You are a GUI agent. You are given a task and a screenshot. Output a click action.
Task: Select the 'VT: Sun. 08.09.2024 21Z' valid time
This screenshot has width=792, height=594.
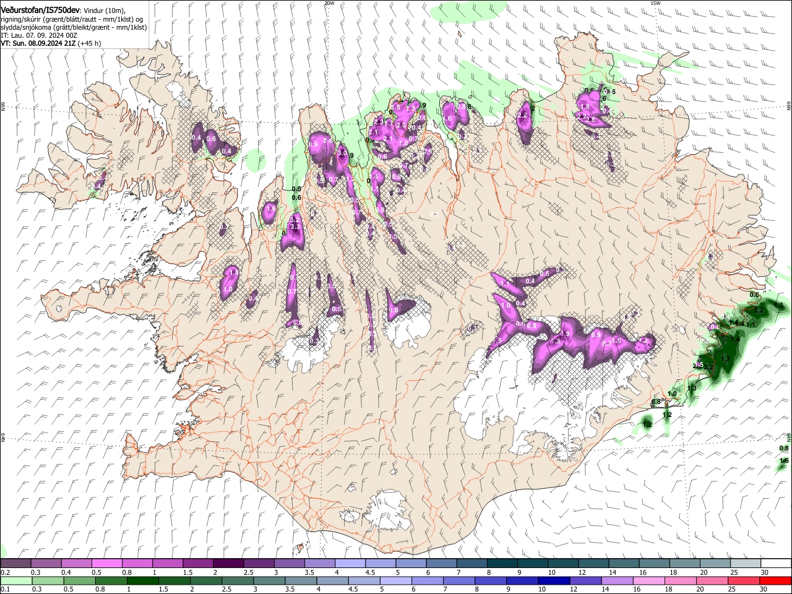(38, 43)
